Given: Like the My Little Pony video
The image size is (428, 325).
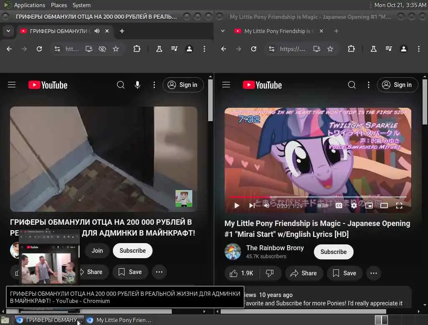Looking at the screenshot, I should coord(241,273).
